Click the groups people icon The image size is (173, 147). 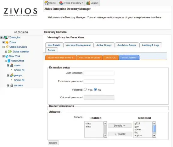coord(12,75)
